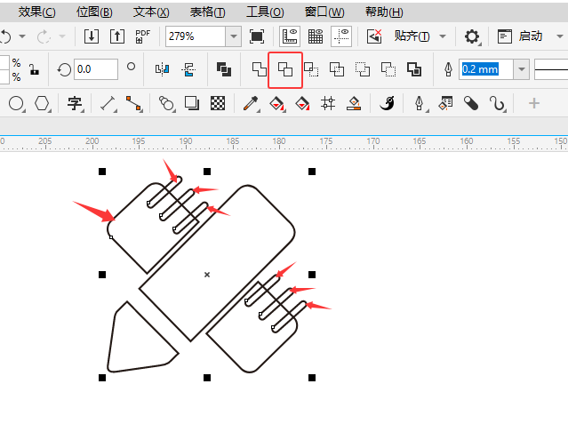
Task: Open the 文本 (Text) menu
Action: [151, 12]
